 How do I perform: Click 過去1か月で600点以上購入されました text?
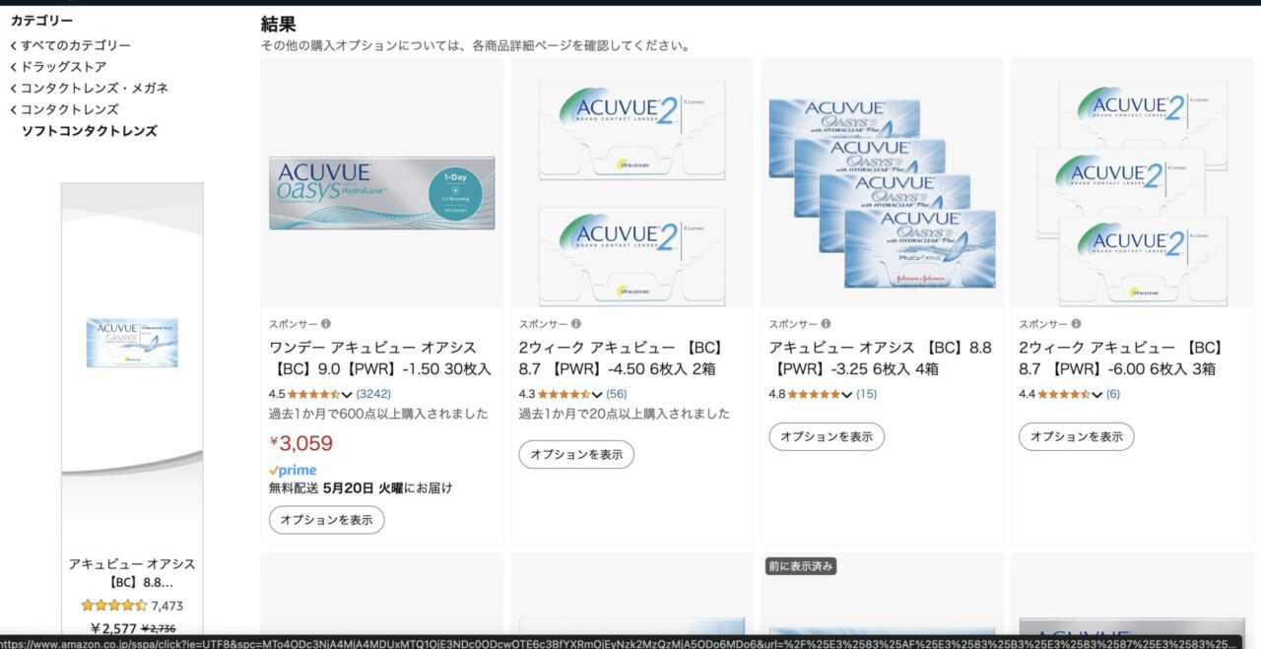(x=378, y=414)
